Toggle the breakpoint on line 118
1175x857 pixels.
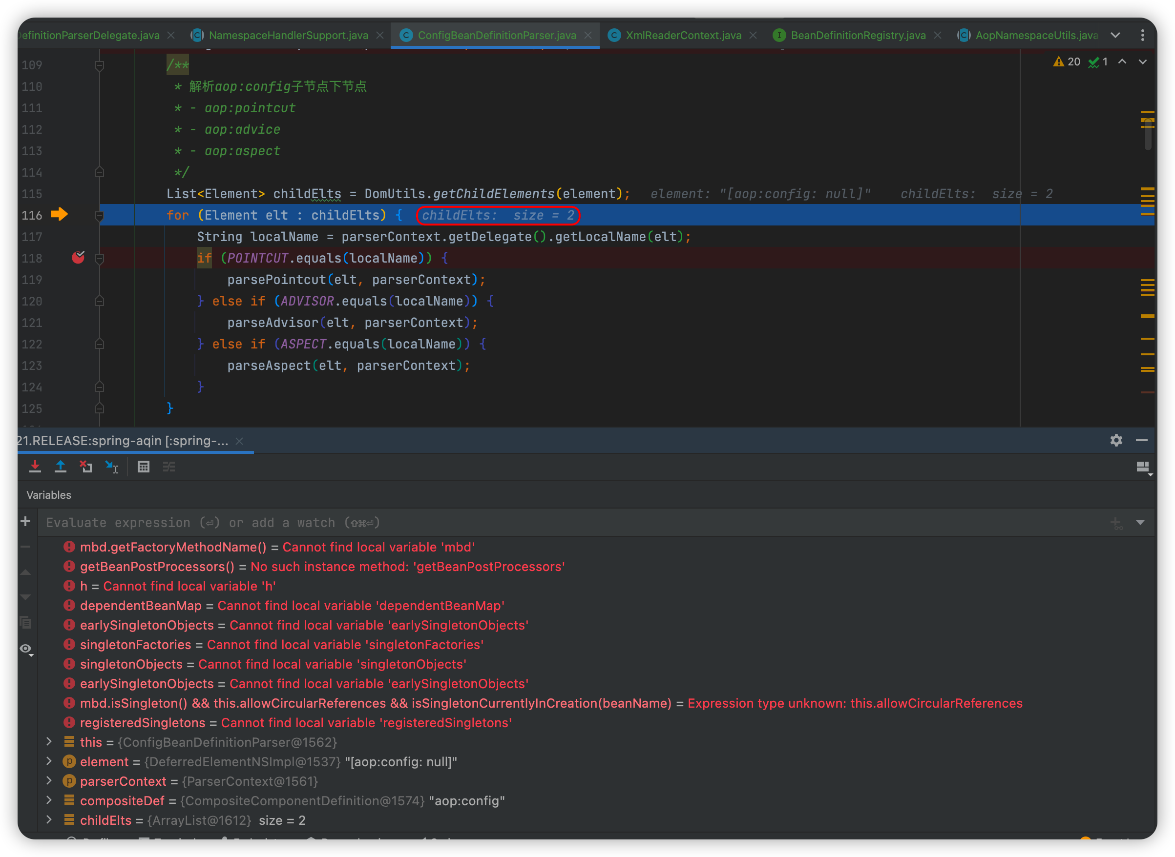[x=78, y=257]
